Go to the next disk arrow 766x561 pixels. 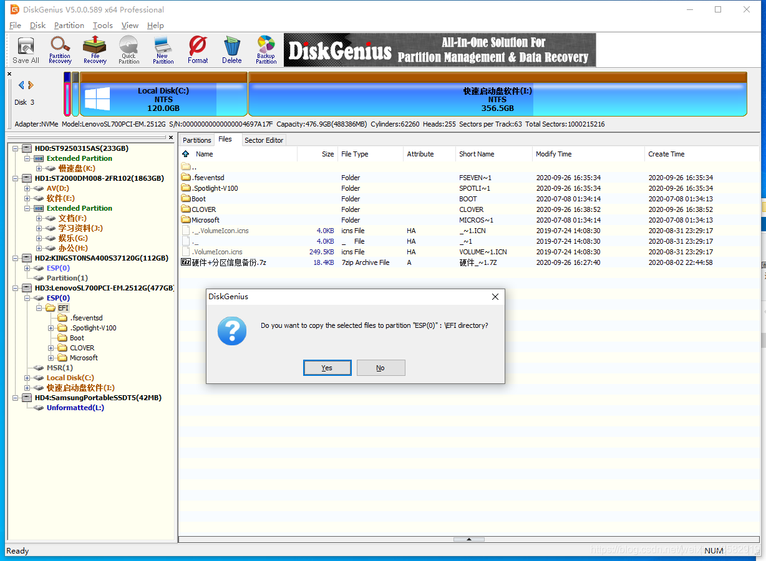(31, 85)
